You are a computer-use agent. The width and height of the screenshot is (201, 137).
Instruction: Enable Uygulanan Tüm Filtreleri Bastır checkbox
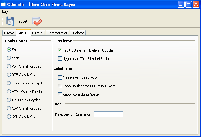pyautogui.click(x=60, y=58)
